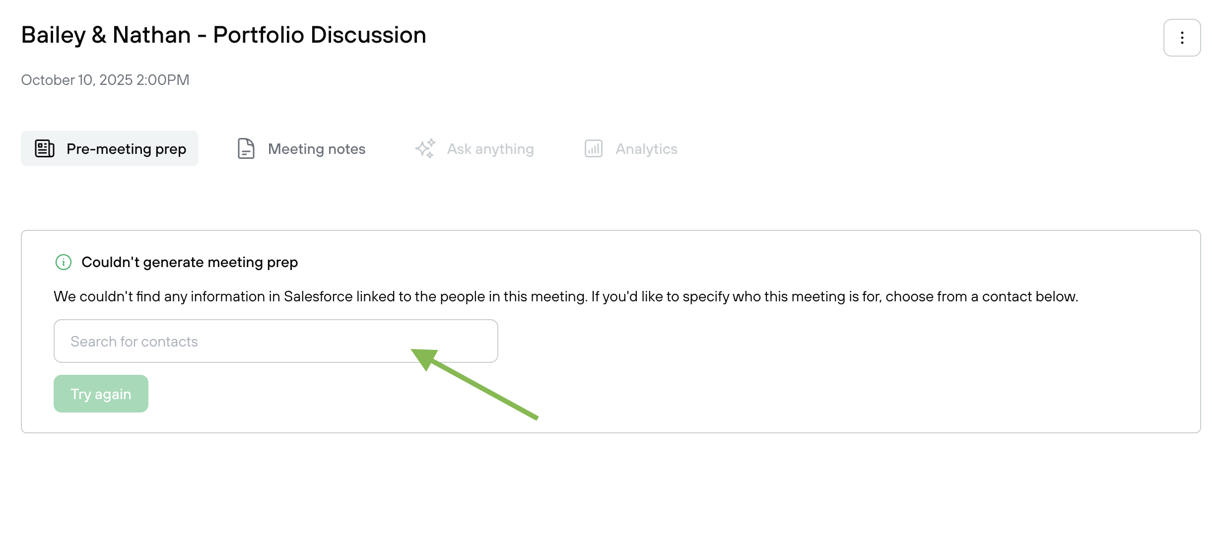Image resolution: width=1221 pixels, height=550 pixels.
Task: Click the sparkle icon beside Ask anything
Action: click(425, 148)
